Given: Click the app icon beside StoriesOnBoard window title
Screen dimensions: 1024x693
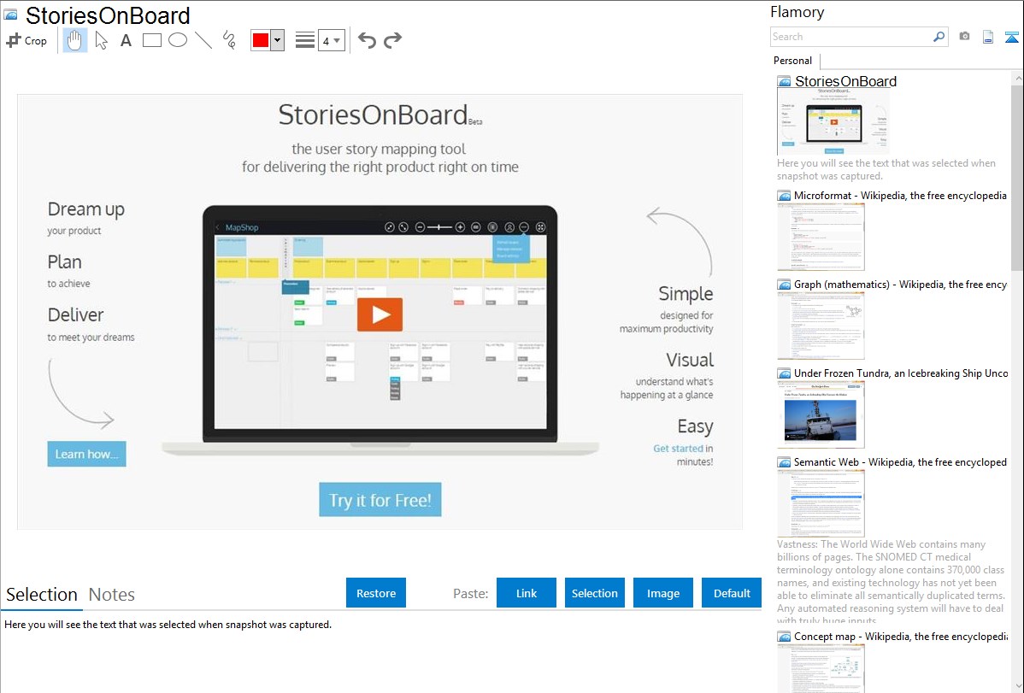Looking at the screenshot, I should pos(10,15).
